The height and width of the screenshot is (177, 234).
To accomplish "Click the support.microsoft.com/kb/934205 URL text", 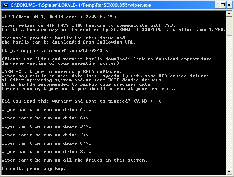I will [55, 51].
